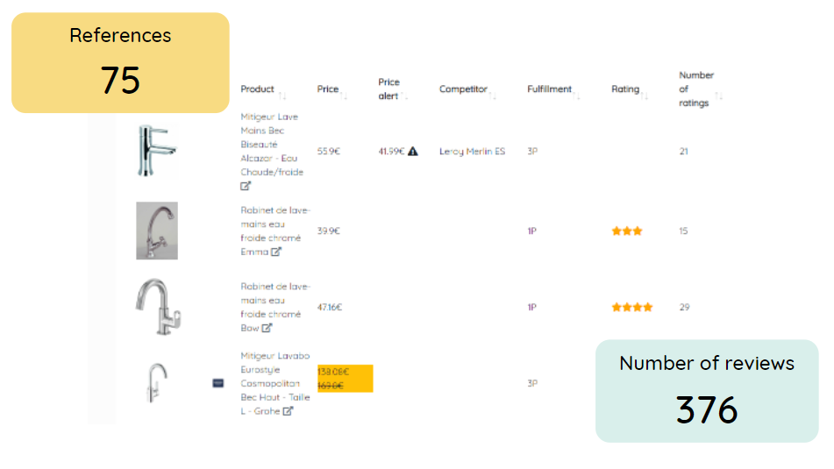Open Robinet de lave-mains Emma product link
834x469 pixels.
point(275,231)
